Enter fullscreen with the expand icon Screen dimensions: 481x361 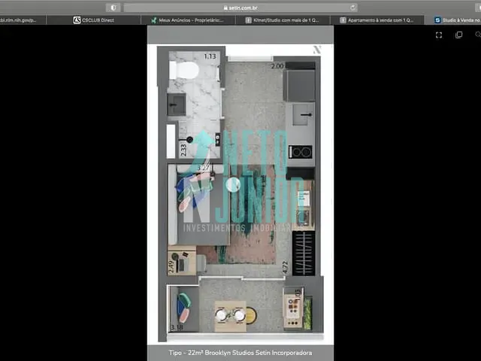(x=439, y=35)
